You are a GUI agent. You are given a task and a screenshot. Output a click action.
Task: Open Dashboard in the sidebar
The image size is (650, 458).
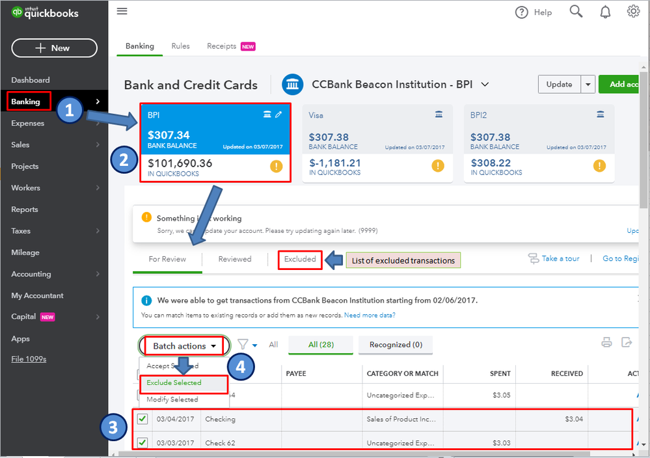click(31, 80)
